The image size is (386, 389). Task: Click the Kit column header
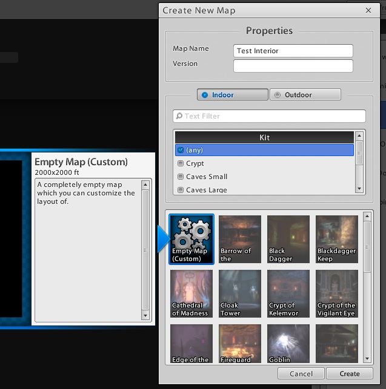tap(264, 137)
